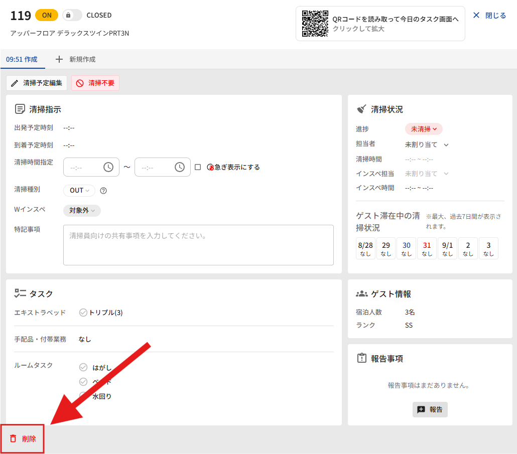Click the QR code image to enlarge
Viewport: 517px width, 454px height.
pos(315,24)
